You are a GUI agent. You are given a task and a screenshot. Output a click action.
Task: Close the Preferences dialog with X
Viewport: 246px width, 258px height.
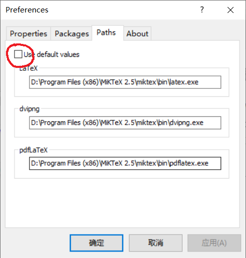coord(231,10)
